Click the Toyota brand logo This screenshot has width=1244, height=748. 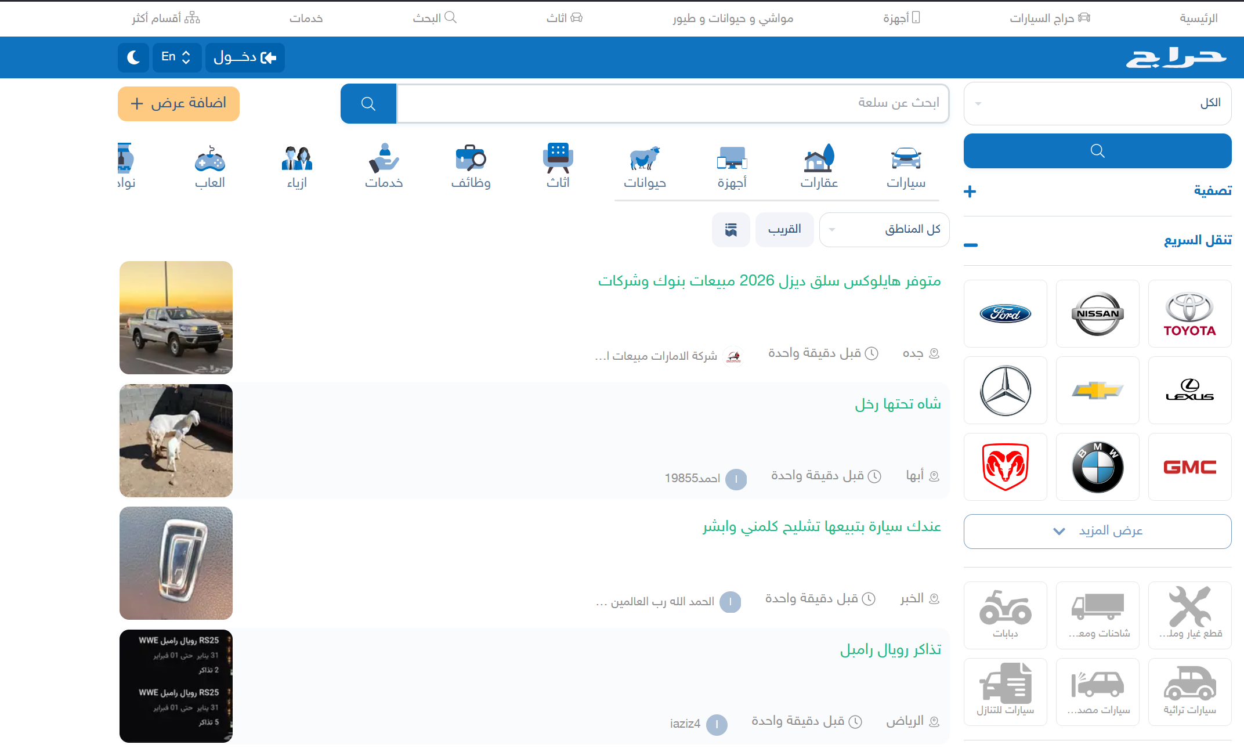[1189, 314]
